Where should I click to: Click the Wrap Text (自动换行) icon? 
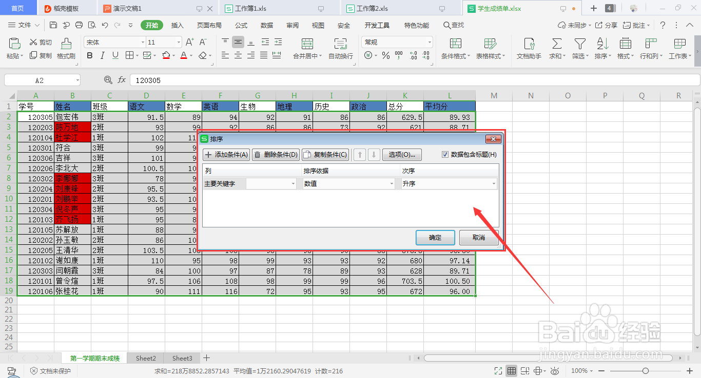[x=341, y=44]
